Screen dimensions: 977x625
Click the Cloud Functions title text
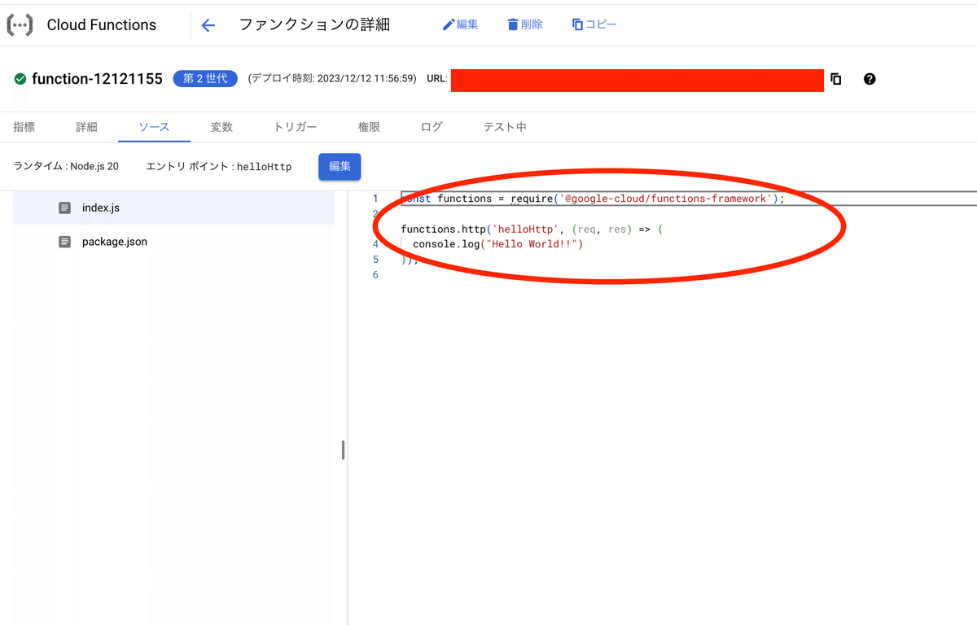(102, 25)
